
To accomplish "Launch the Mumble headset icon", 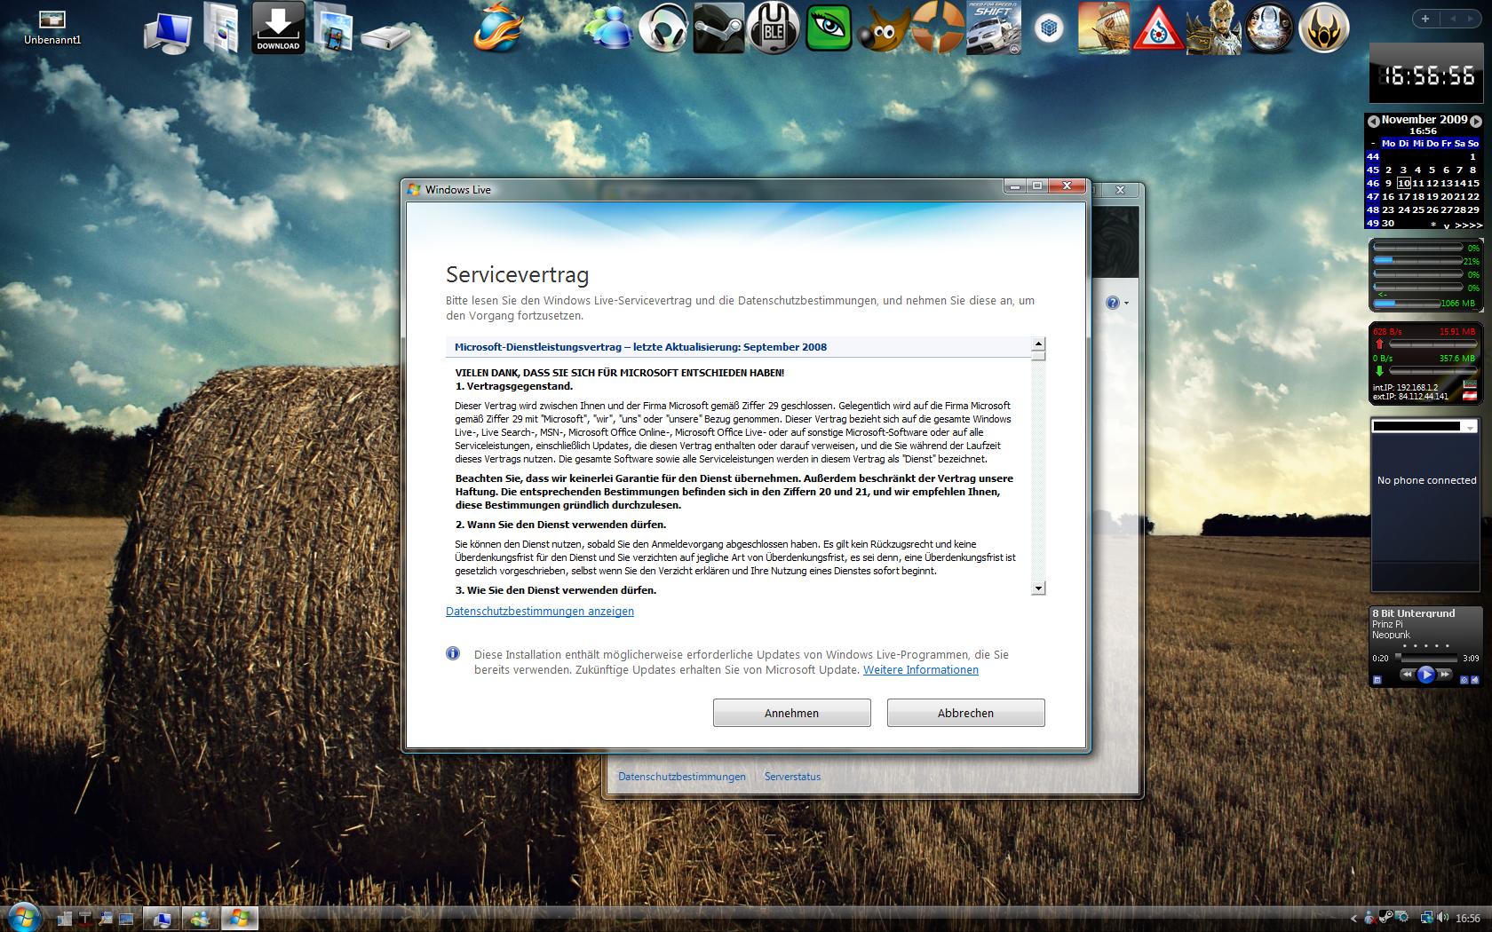I will pos(773,28).
